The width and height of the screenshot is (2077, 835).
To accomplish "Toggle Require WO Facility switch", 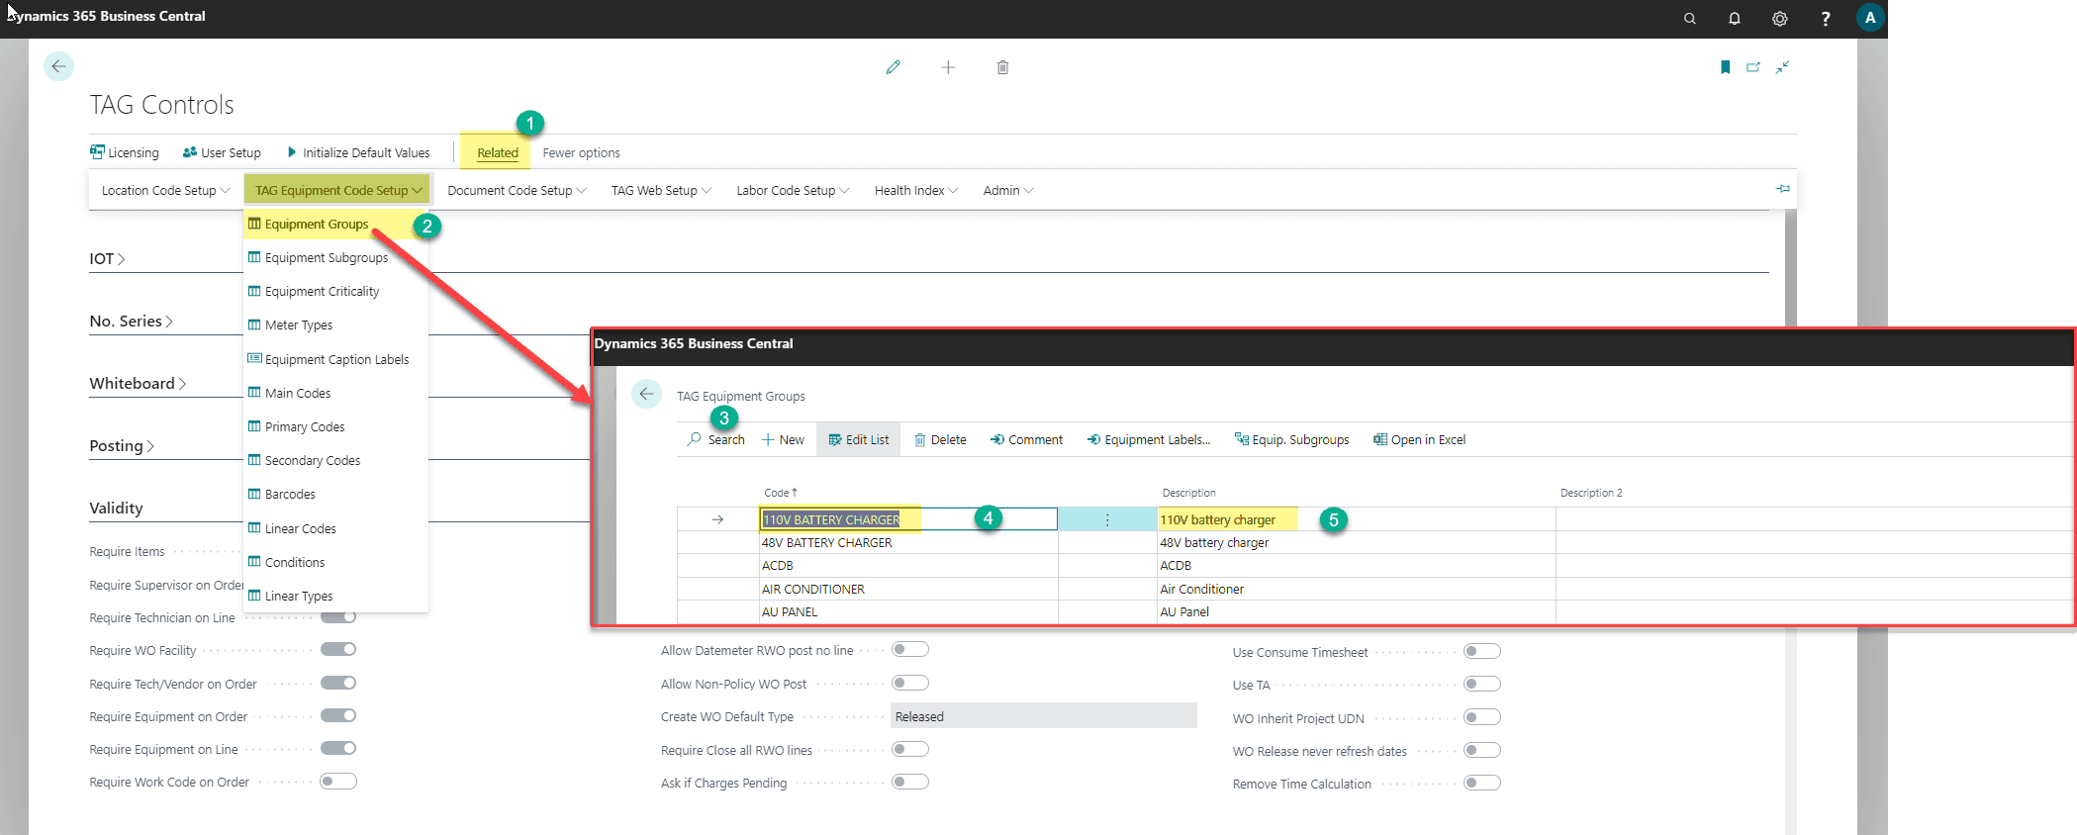I will (338, 649).
